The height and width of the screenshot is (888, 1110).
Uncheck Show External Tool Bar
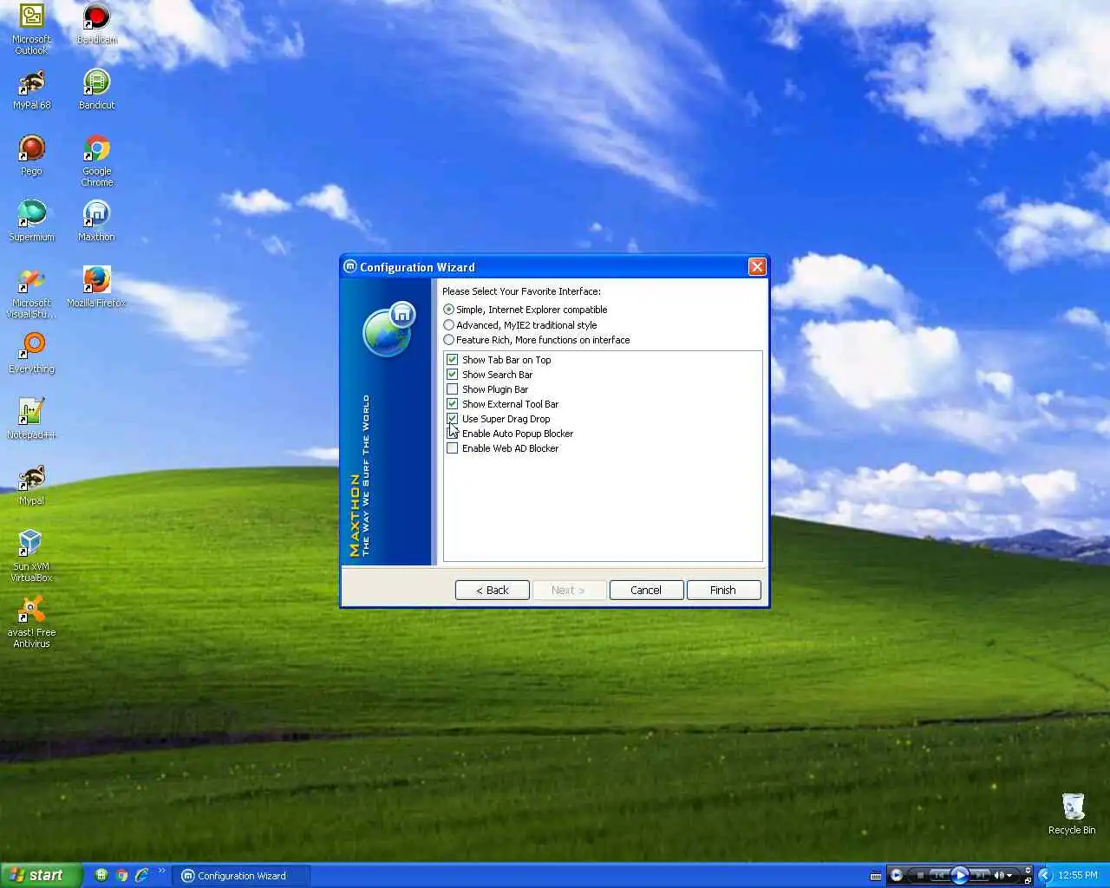tap(452, 404)
